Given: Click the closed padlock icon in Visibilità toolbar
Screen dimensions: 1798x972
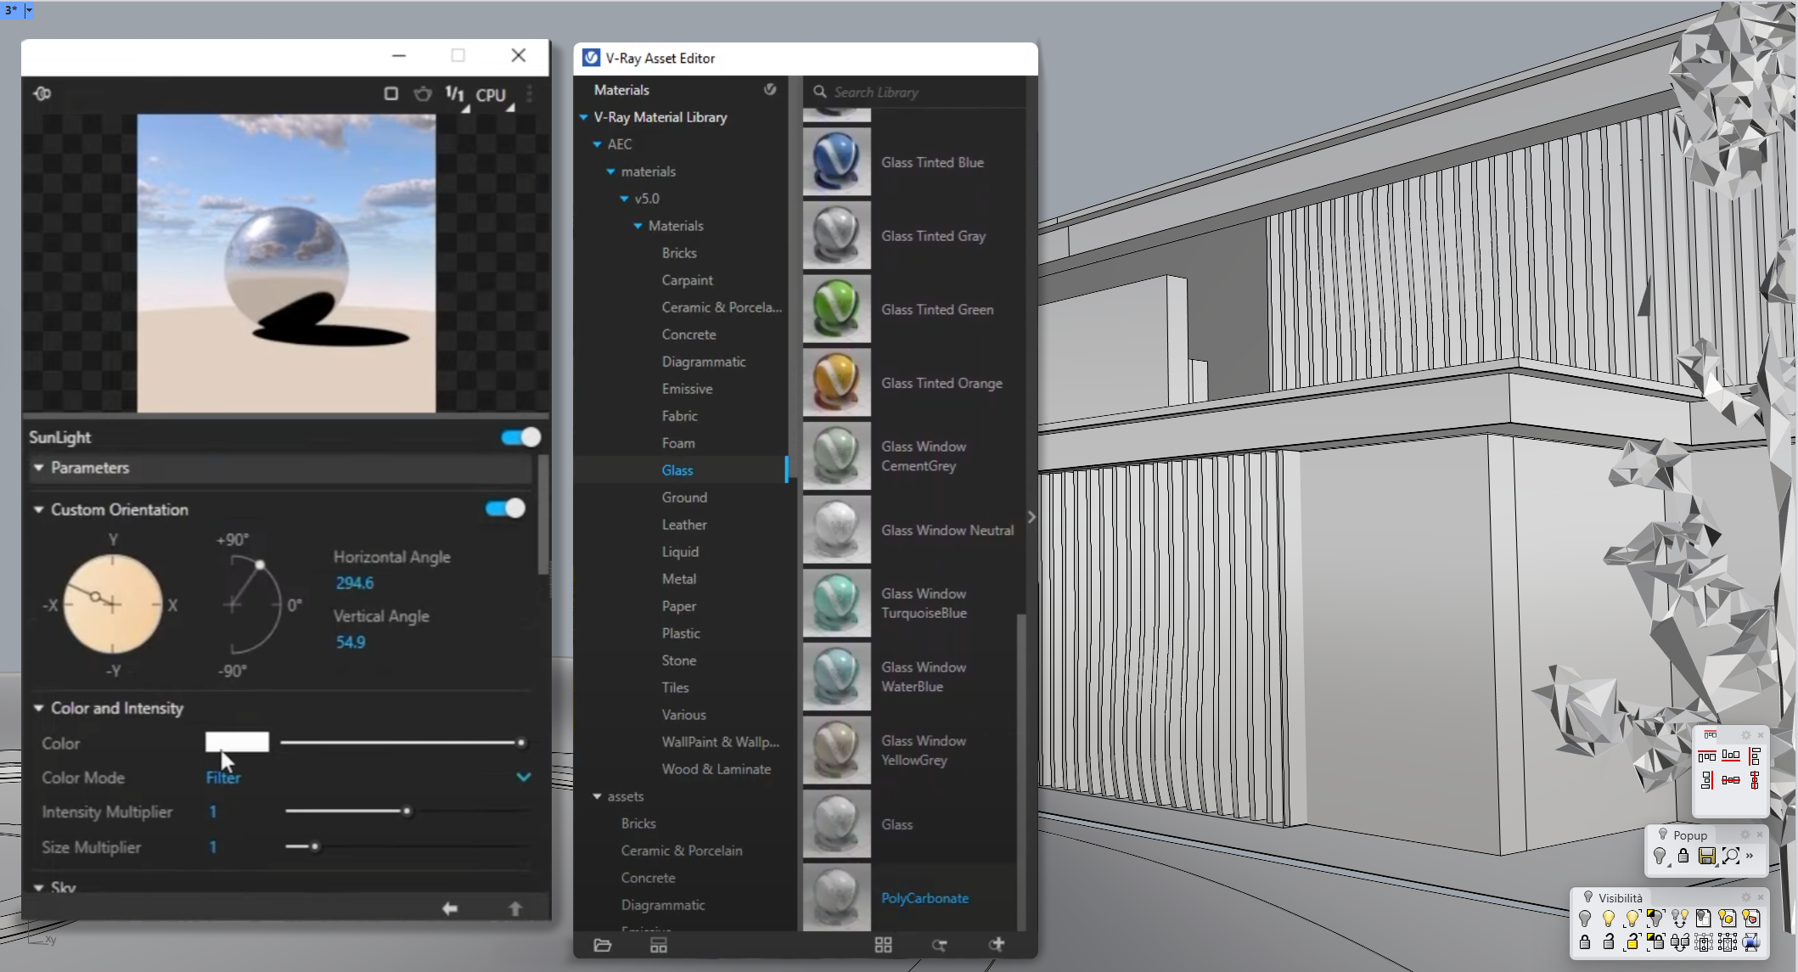Looking at the screenshot, I should tap(1585, 941).
